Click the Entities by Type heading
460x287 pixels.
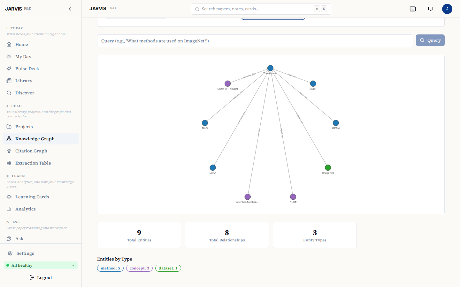115,259
